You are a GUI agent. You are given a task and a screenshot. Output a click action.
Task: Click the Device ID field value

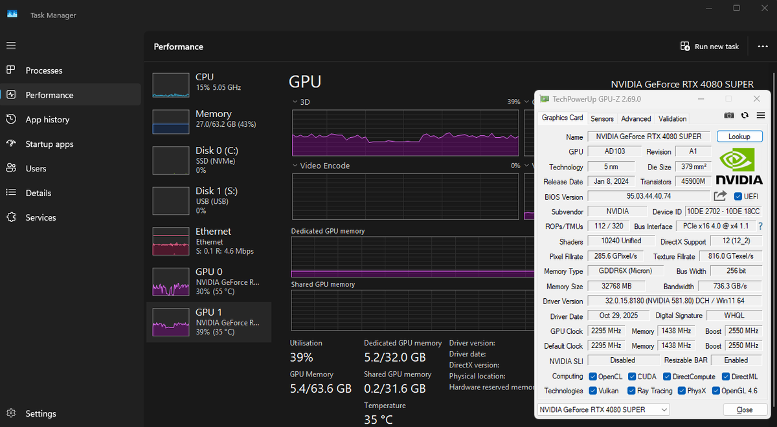click(x=724, y=212)
